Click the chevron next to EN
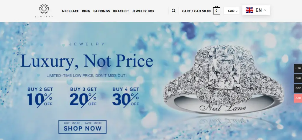Viewport: 302px width, 140px height. 265,10
